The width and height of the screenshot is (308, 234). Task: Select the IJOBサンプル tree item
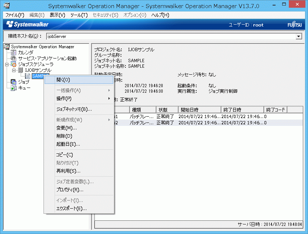[x=38, y=70]
